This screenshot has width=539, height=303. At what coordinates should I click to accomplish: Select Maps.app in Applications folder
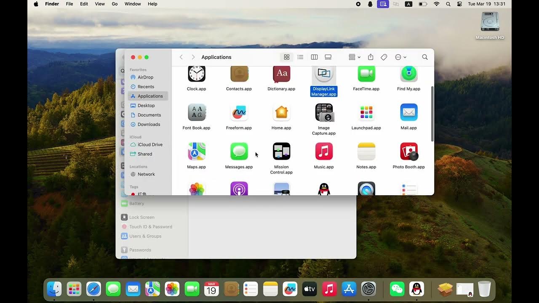tap(197, 151)
